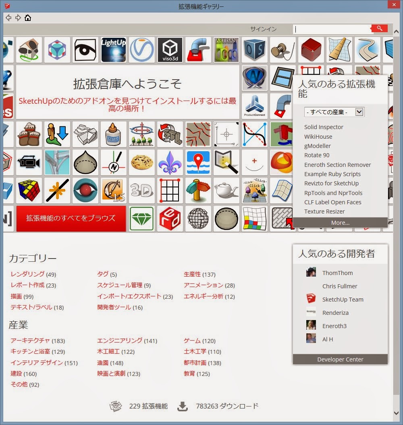Open the map pin location extension
This screenshot has width=403, height=425.
point(198,162)
